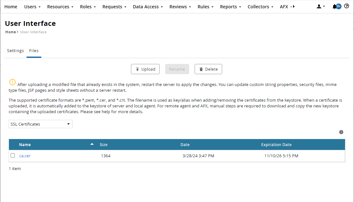Select the ca.cer row checkbox
Image resolution: width=354 pixels, height=202 pixels.
13,156
